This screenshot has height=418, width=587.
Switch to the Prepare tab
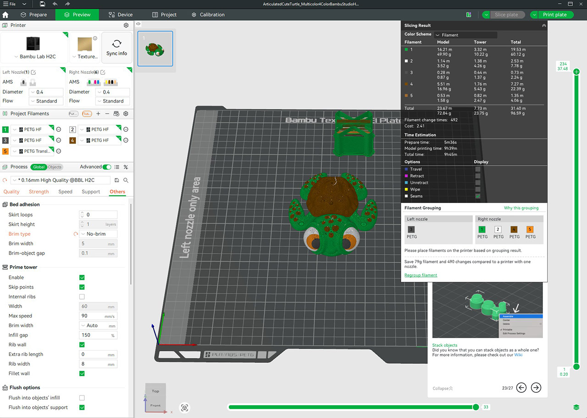tap(33, 15)
